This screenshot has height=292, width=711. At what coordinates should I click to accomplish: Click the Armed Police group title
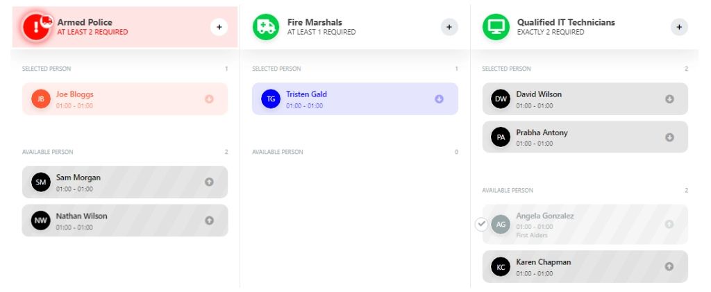coord(84,22)
